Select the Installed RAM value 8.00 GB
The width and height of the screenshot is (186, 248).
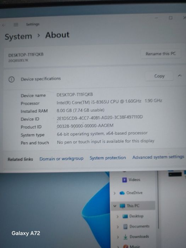pyautogui.click(x=80, y=110)
